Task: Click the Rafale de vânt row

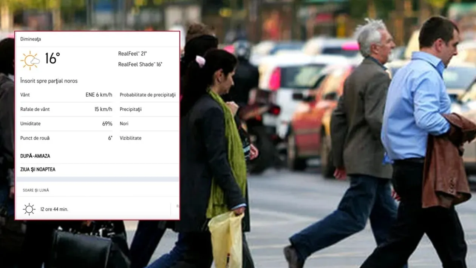Action: click(x=66, y=109)
